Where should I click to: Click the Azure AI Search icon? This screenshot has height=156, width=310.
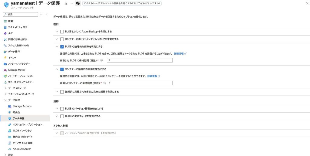(x=10, y=149)
